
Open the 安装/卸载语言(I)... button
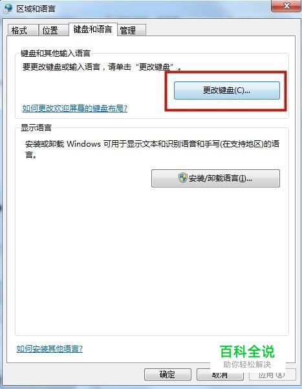[x=215, y=178]
